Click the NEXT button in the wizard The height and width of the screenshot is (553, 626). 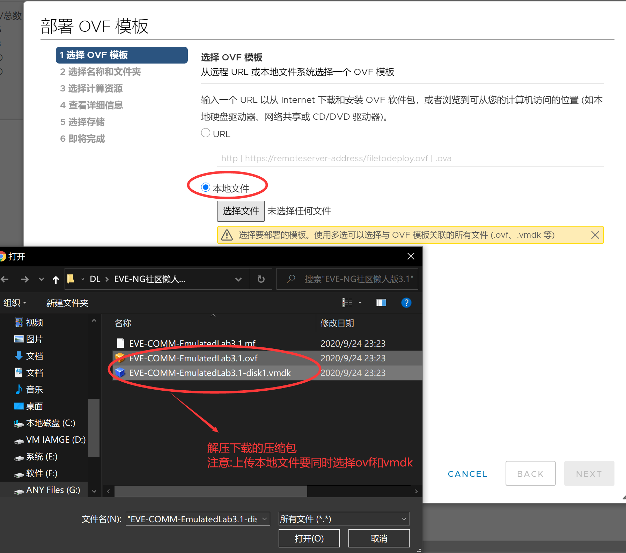pos(589,473)
